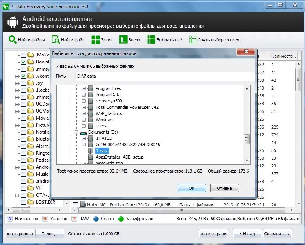The image size is (305, 245).
Task: Click the folder tree vertical scrollbar thumb
Action: click(x=246, y=139)
